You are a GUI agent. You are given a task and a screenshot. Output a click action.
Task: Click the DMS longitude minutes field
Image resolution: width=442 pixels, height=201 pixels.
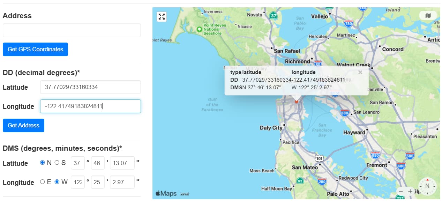[x=98, y=182]
